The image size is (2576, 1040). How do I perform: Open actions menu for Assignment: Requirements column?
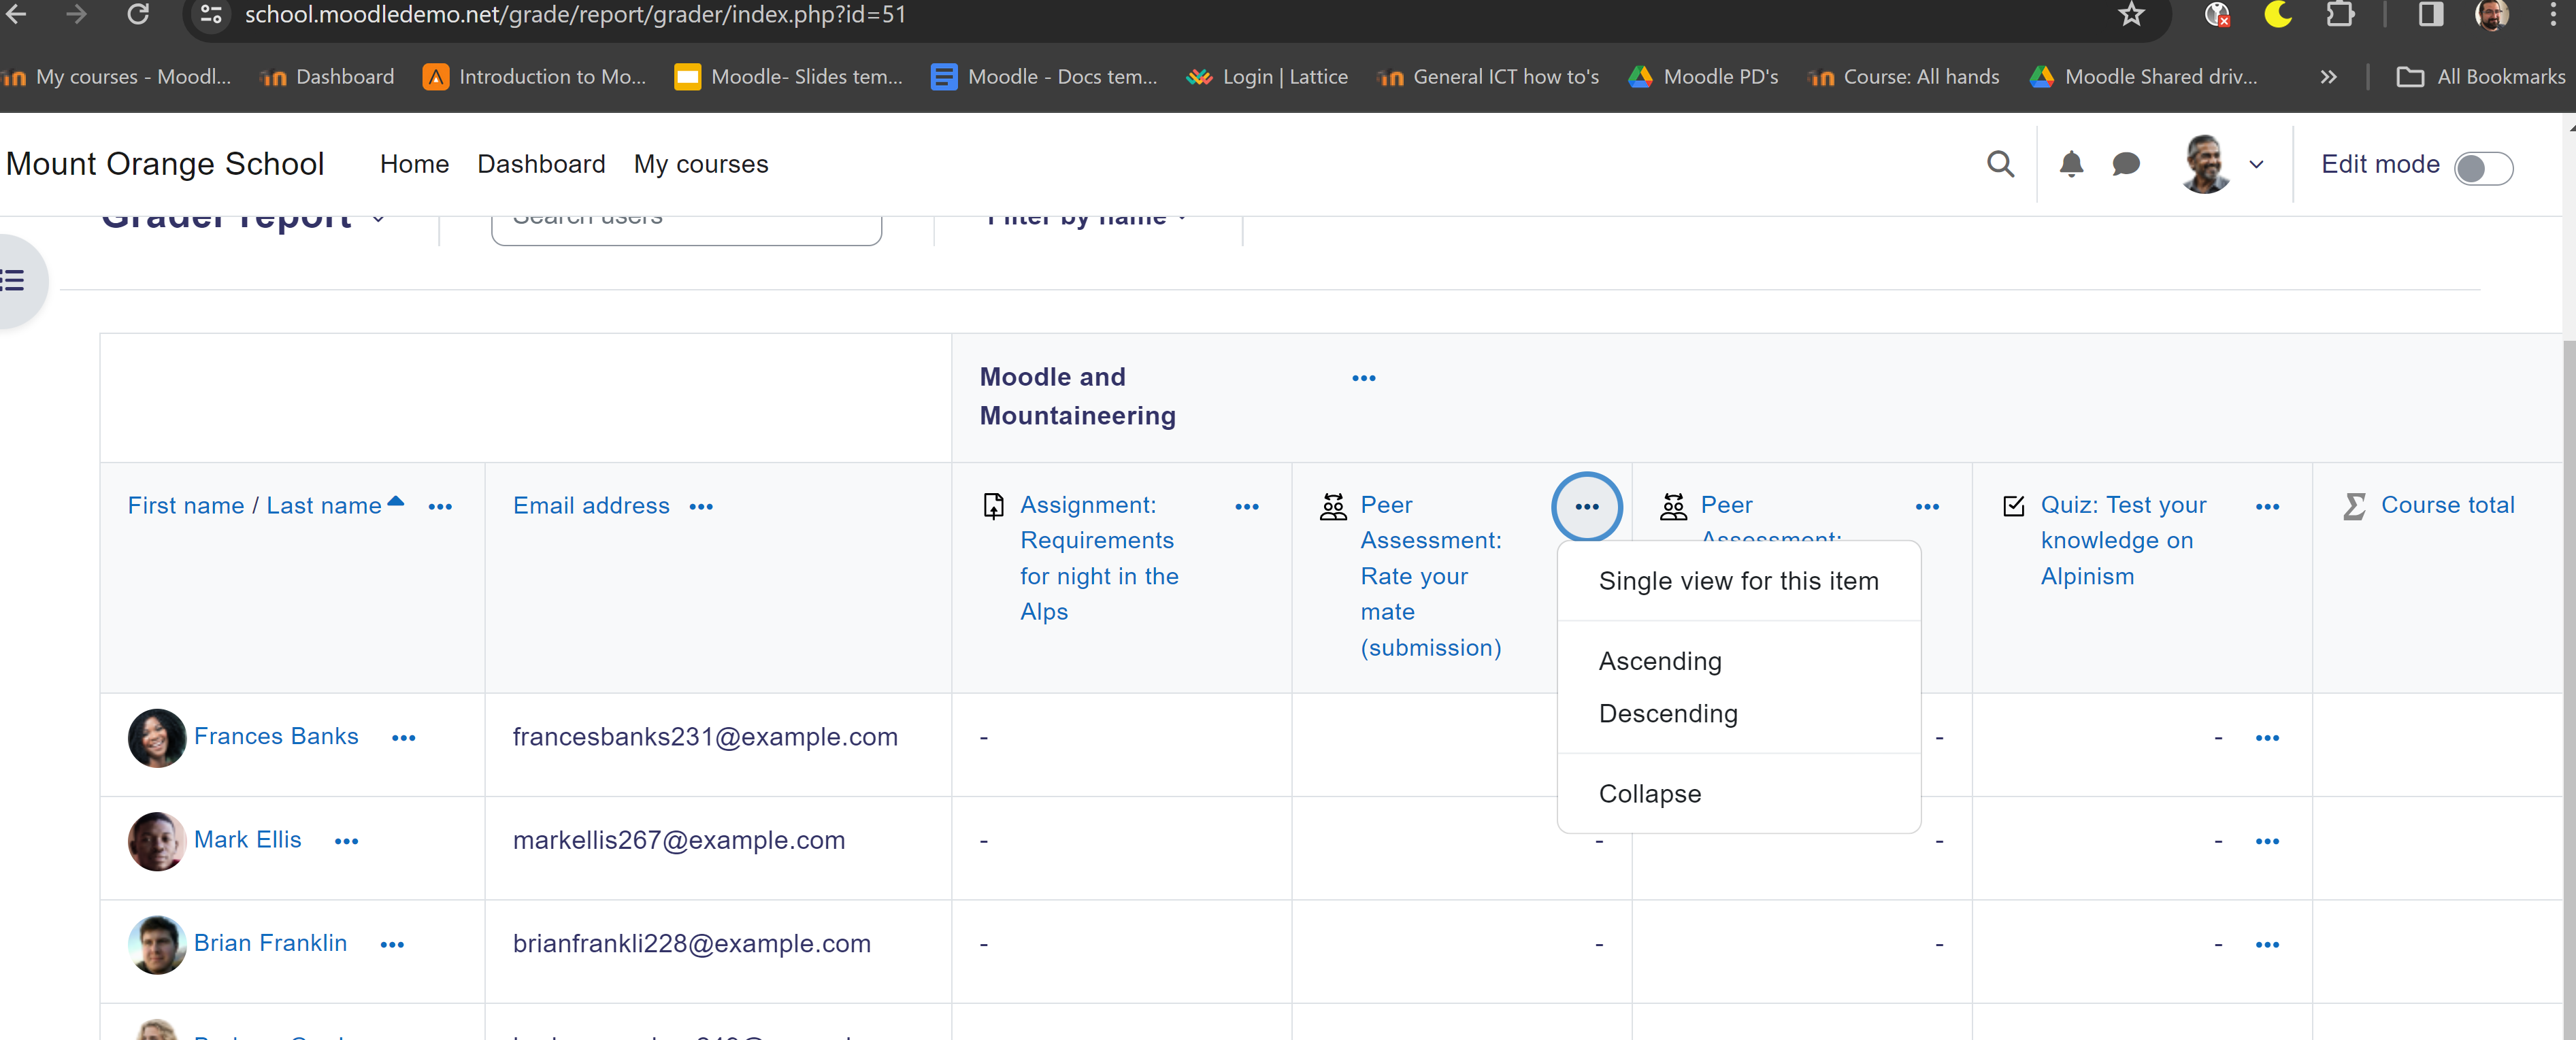coord(1246,507)
